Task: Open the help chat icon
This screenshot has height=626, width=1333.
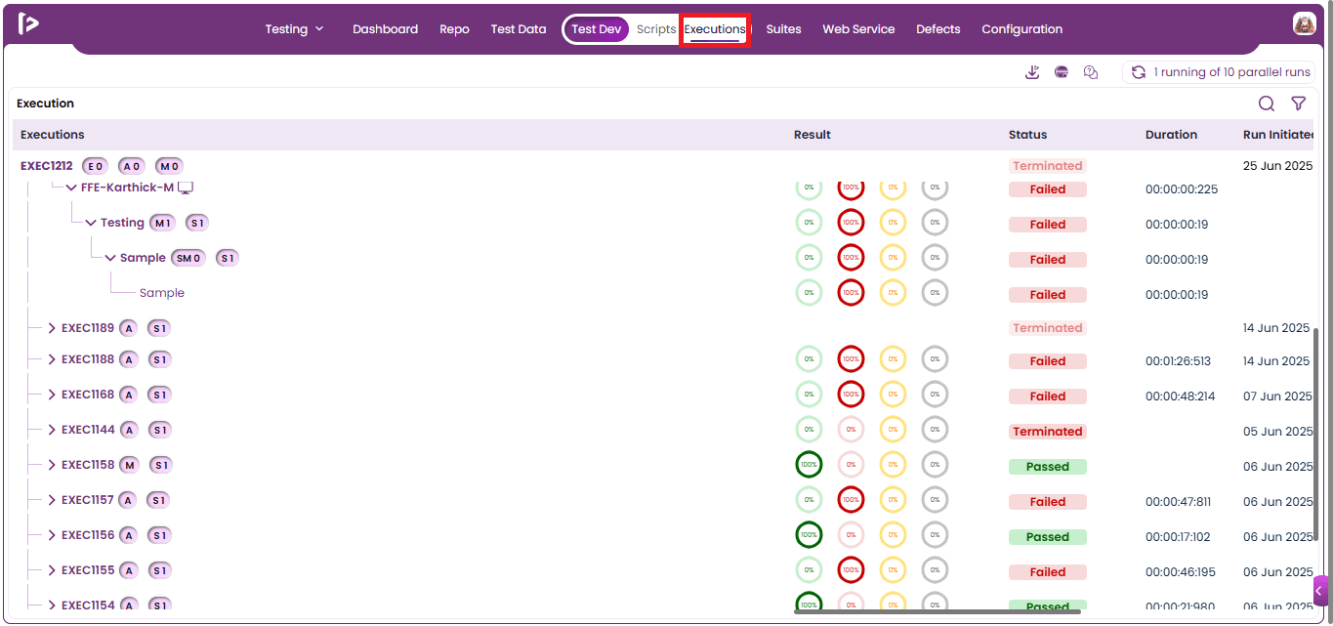Action: [1091, 72]
